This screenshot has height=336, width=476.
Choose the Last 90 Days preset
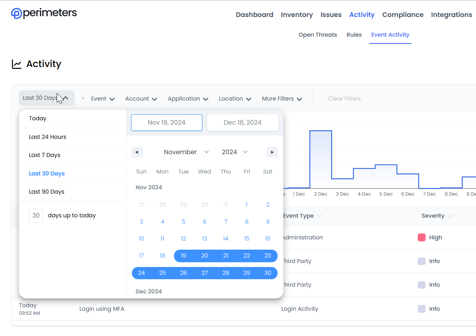click(x=46, y=192)
